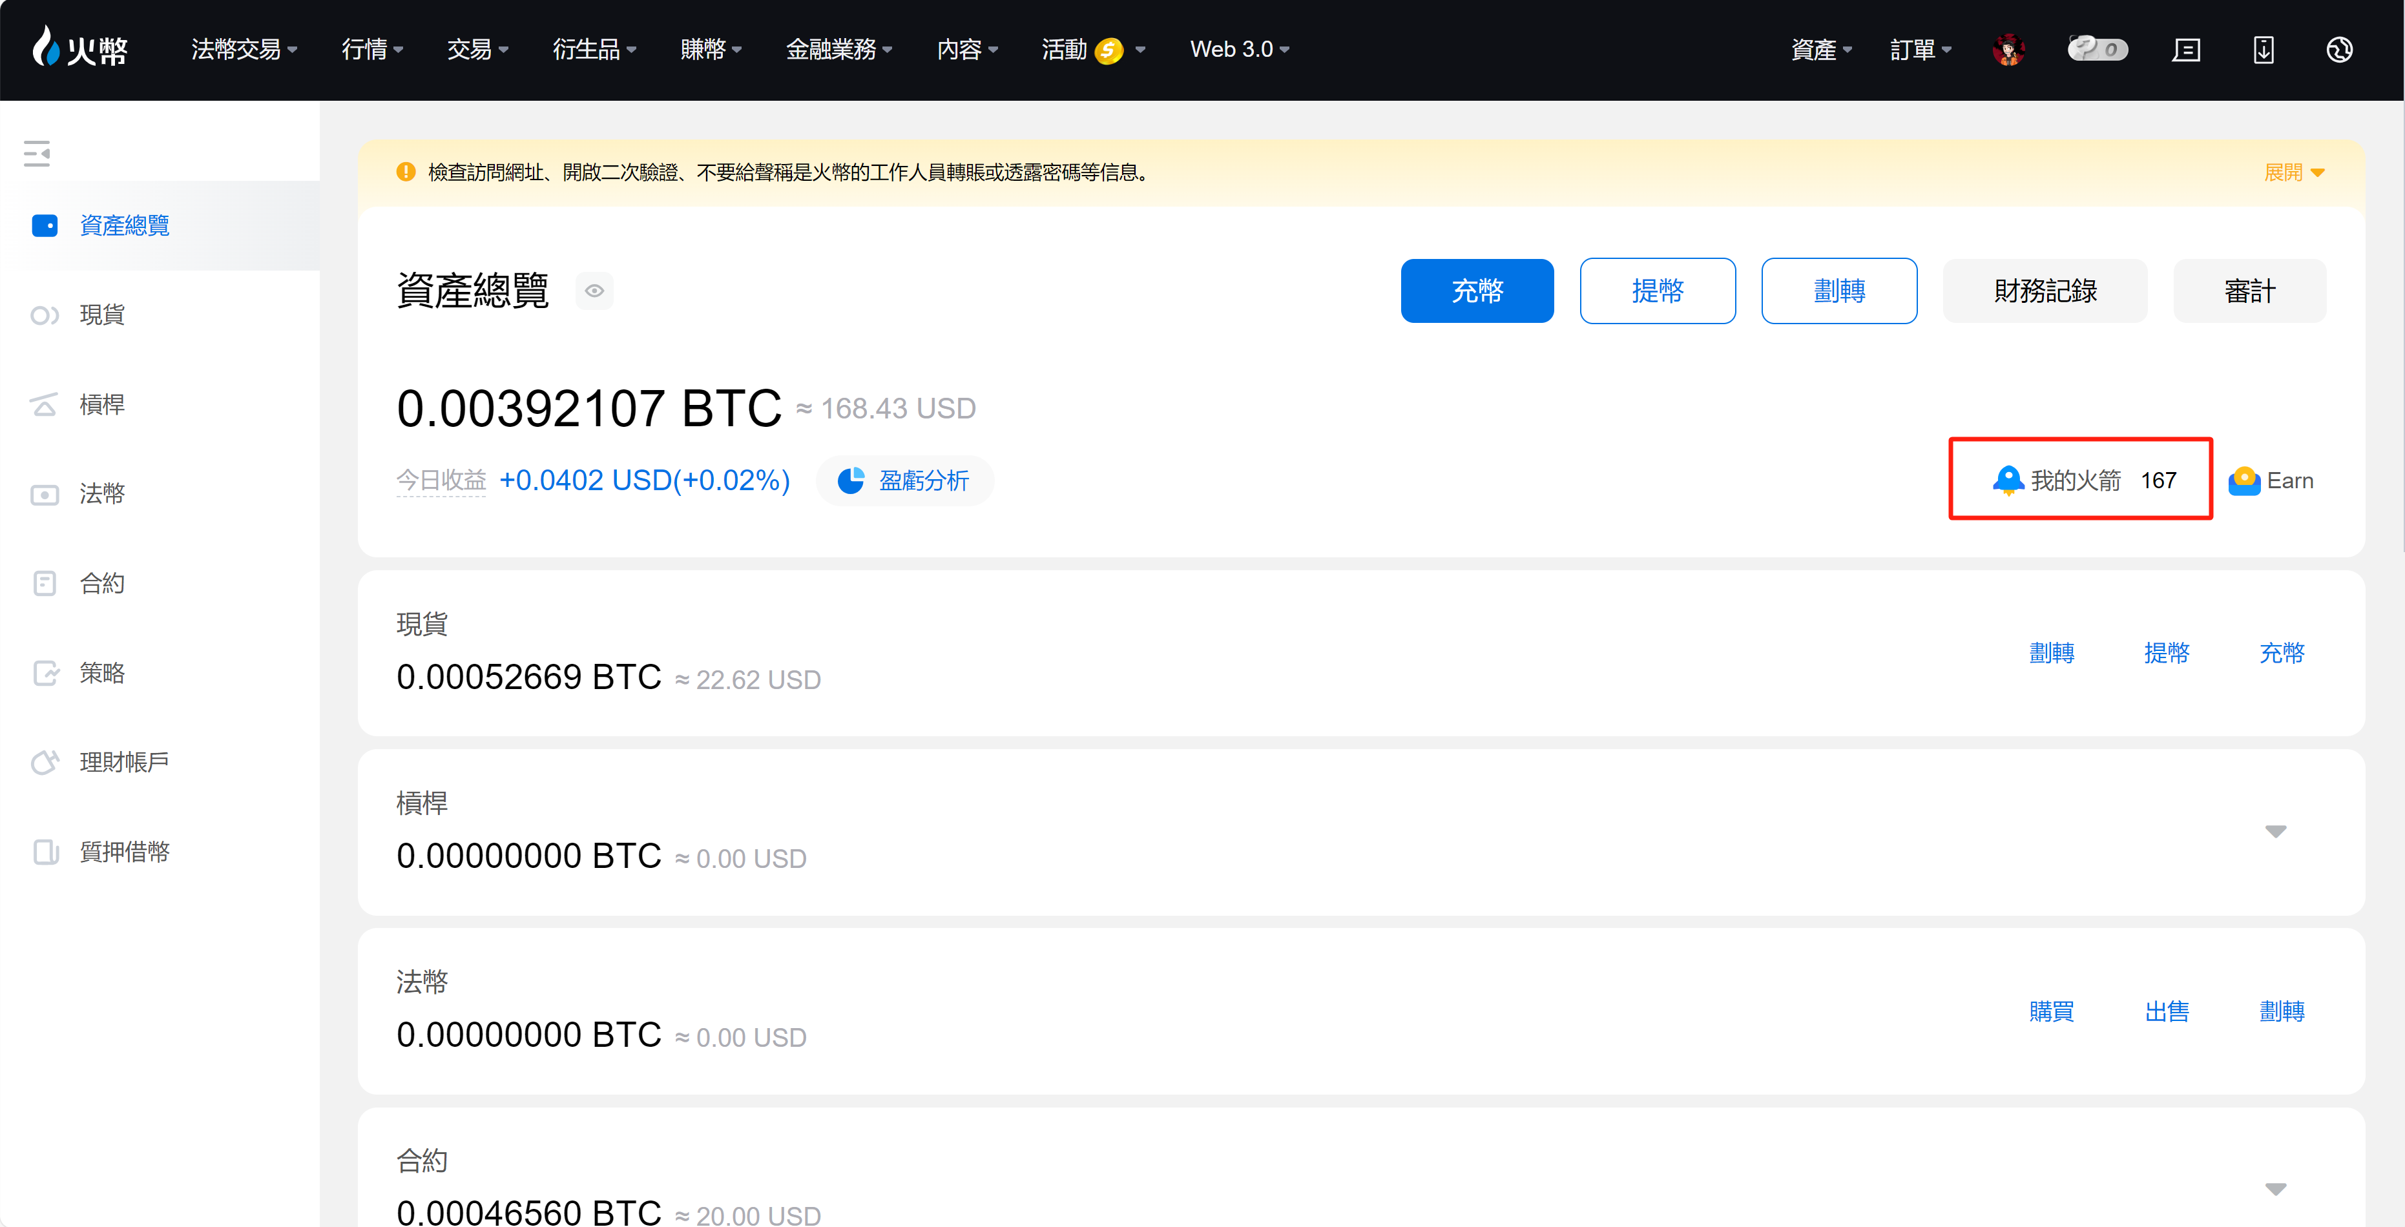Click the 質押借幣 sidebar icon
This screenshot has height=1227, width=2405.
(x=45, y=851)
